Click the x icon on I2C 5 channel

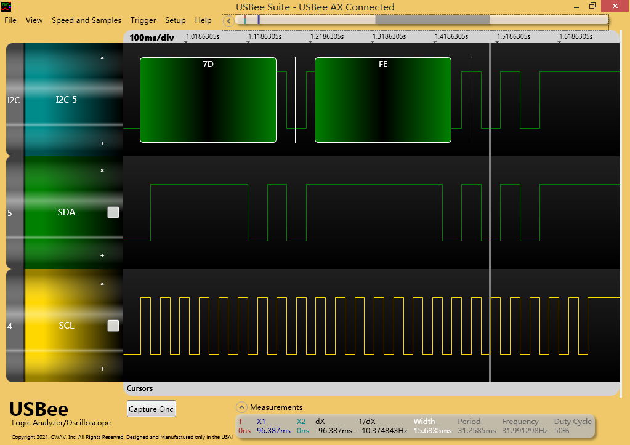[x=102, y=58]
